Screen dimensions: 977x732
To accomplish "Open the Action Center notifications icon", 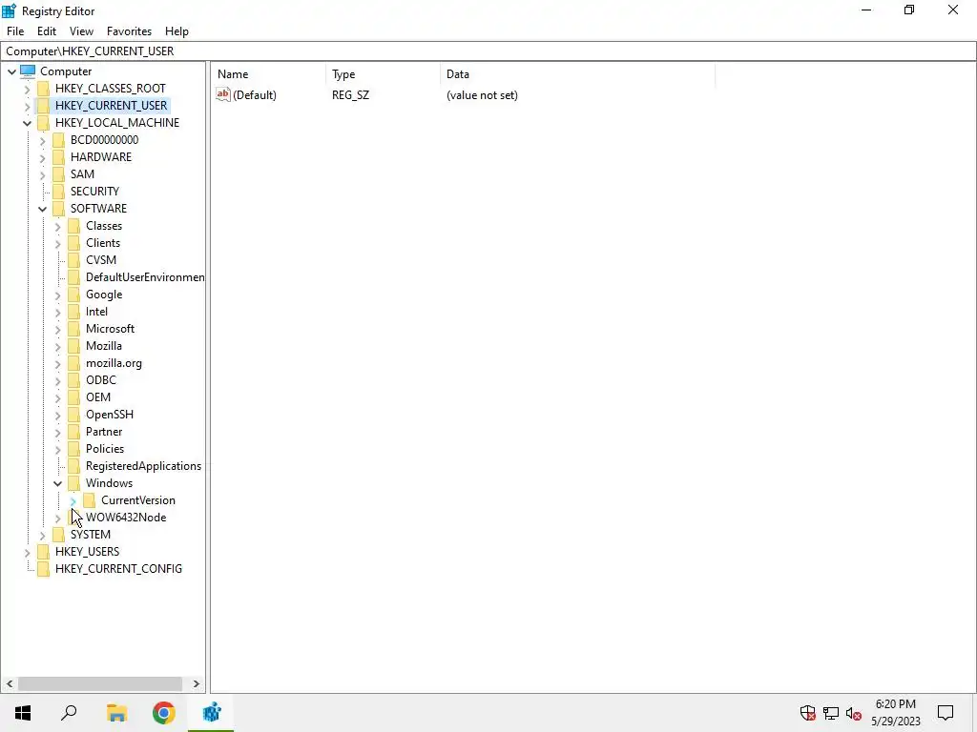I will click(946, 713).
